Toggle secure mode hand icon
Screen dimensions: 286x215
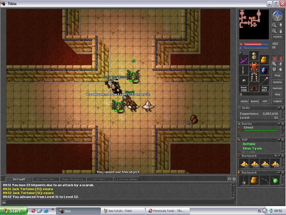[x=280, y=69]
